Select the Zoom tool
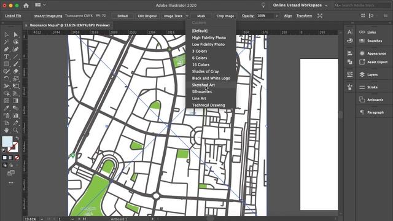 [x=15, y=130]
